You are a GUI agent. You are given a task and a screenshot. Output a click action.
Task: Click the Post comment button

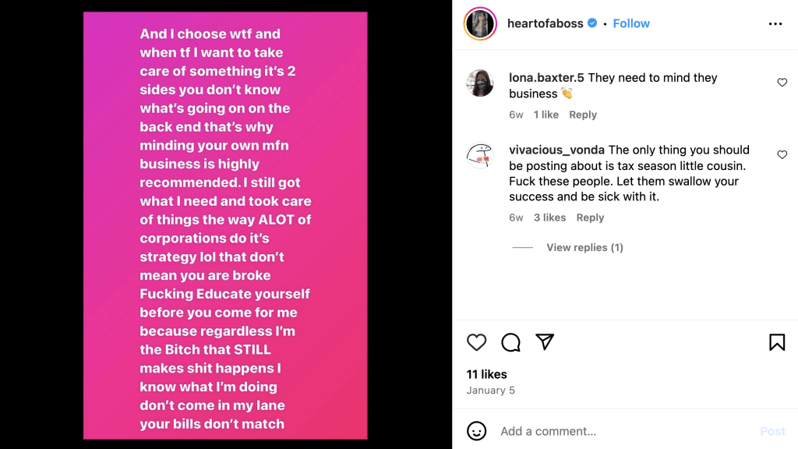click(772, 431)
